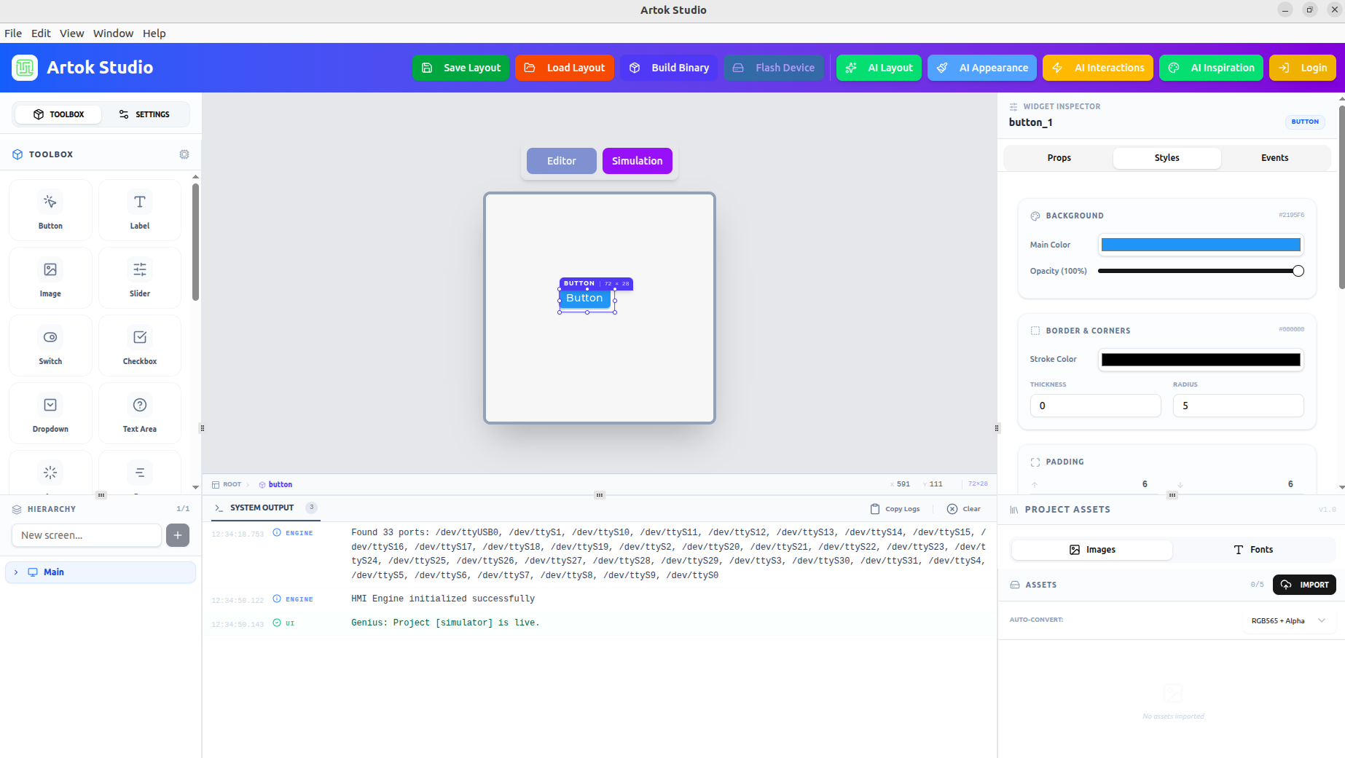Switch to Simulation mode
The image size is (1345, 758).
point(637,160)
